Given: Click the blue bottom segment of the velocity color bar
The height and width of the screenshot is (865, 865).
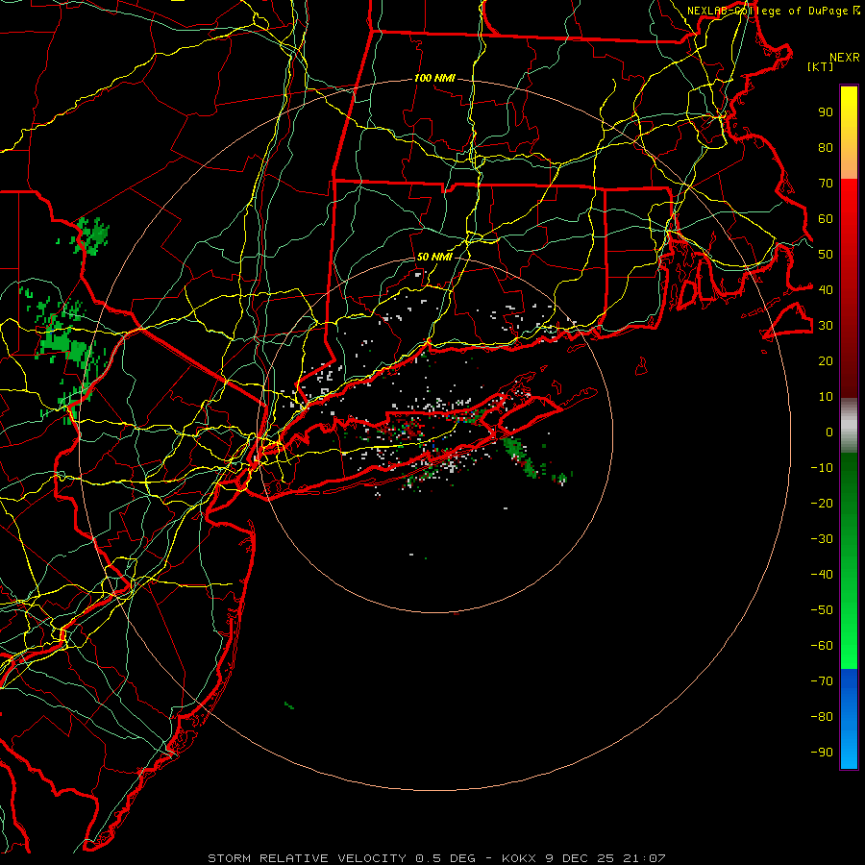Looking at the screenshot, I should pyautogui.click(x=849, y=719).
